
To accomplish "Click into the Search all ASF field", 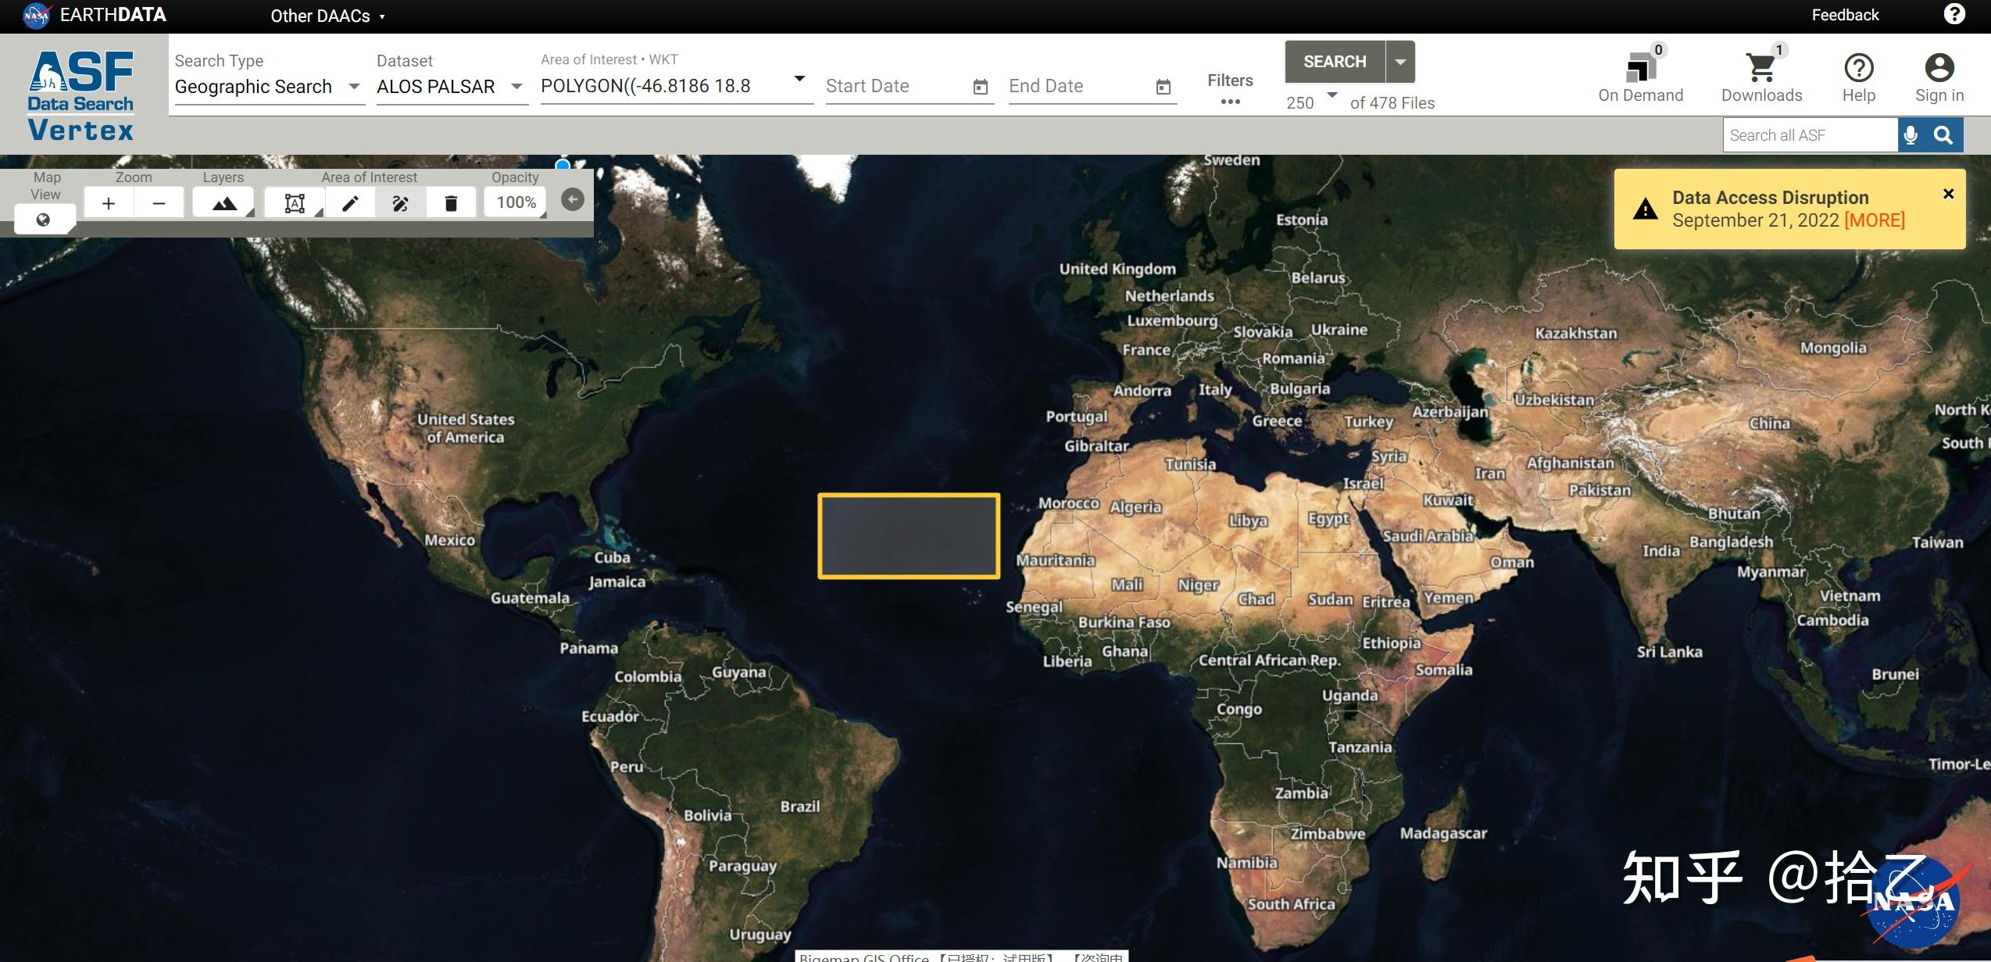I will 1810,135.
